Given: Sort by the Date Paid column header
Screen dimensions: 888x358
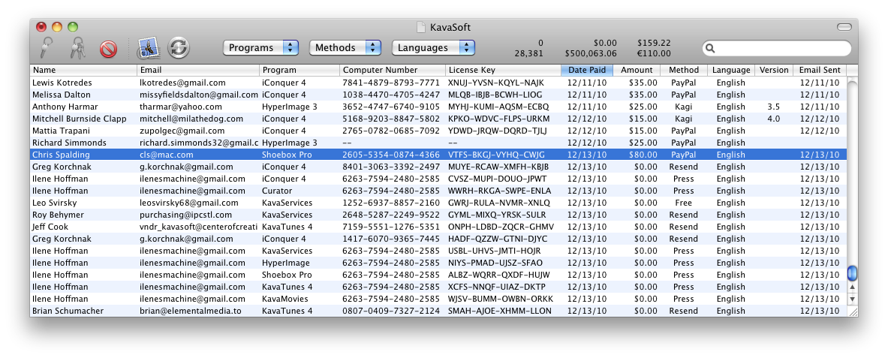Looking at the screenshot, I should (587, 70).
